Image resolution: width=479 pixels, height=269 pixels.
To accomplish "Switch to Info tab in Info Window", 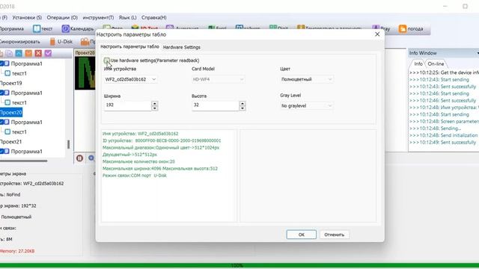I will [x=418, y=64].
